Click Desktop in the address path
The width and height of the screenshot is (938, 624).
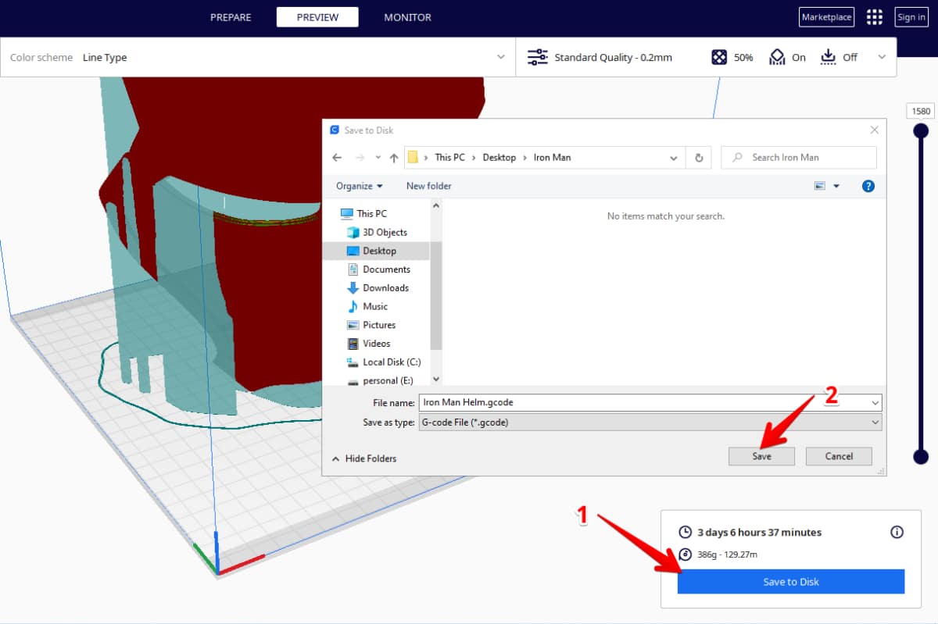499,158
